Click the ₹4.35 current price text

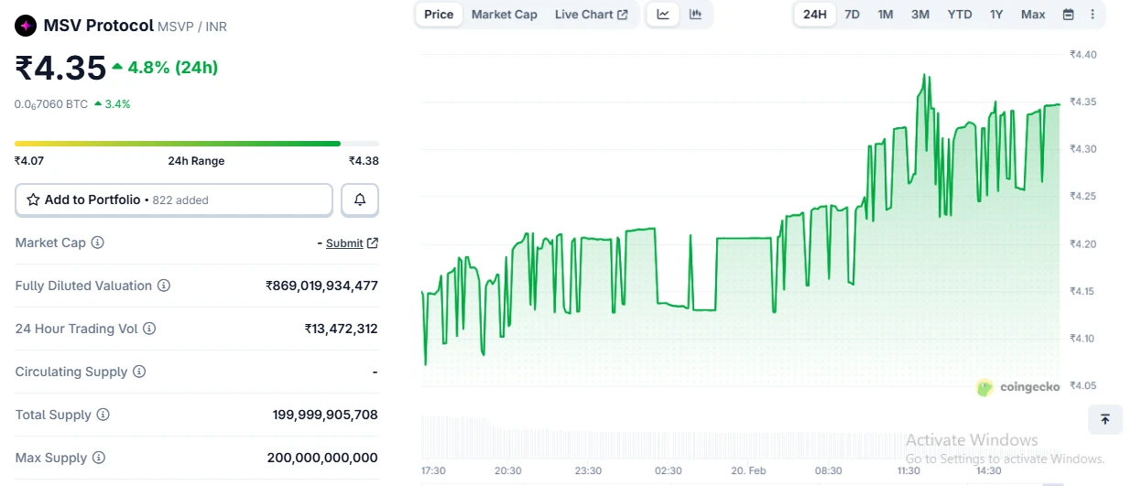coord(60,69)
